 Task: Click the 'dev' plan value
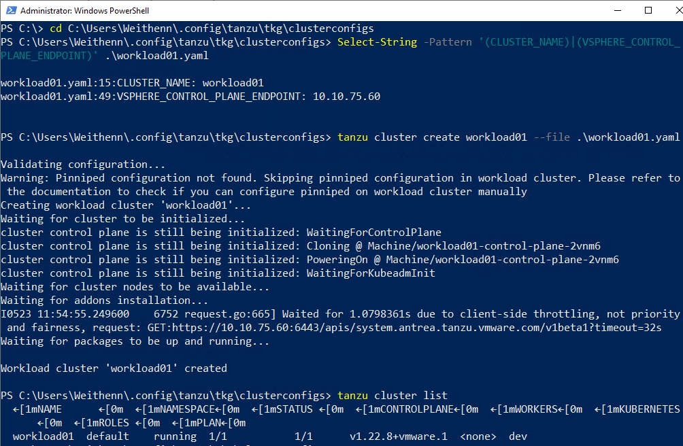point(518,436)
